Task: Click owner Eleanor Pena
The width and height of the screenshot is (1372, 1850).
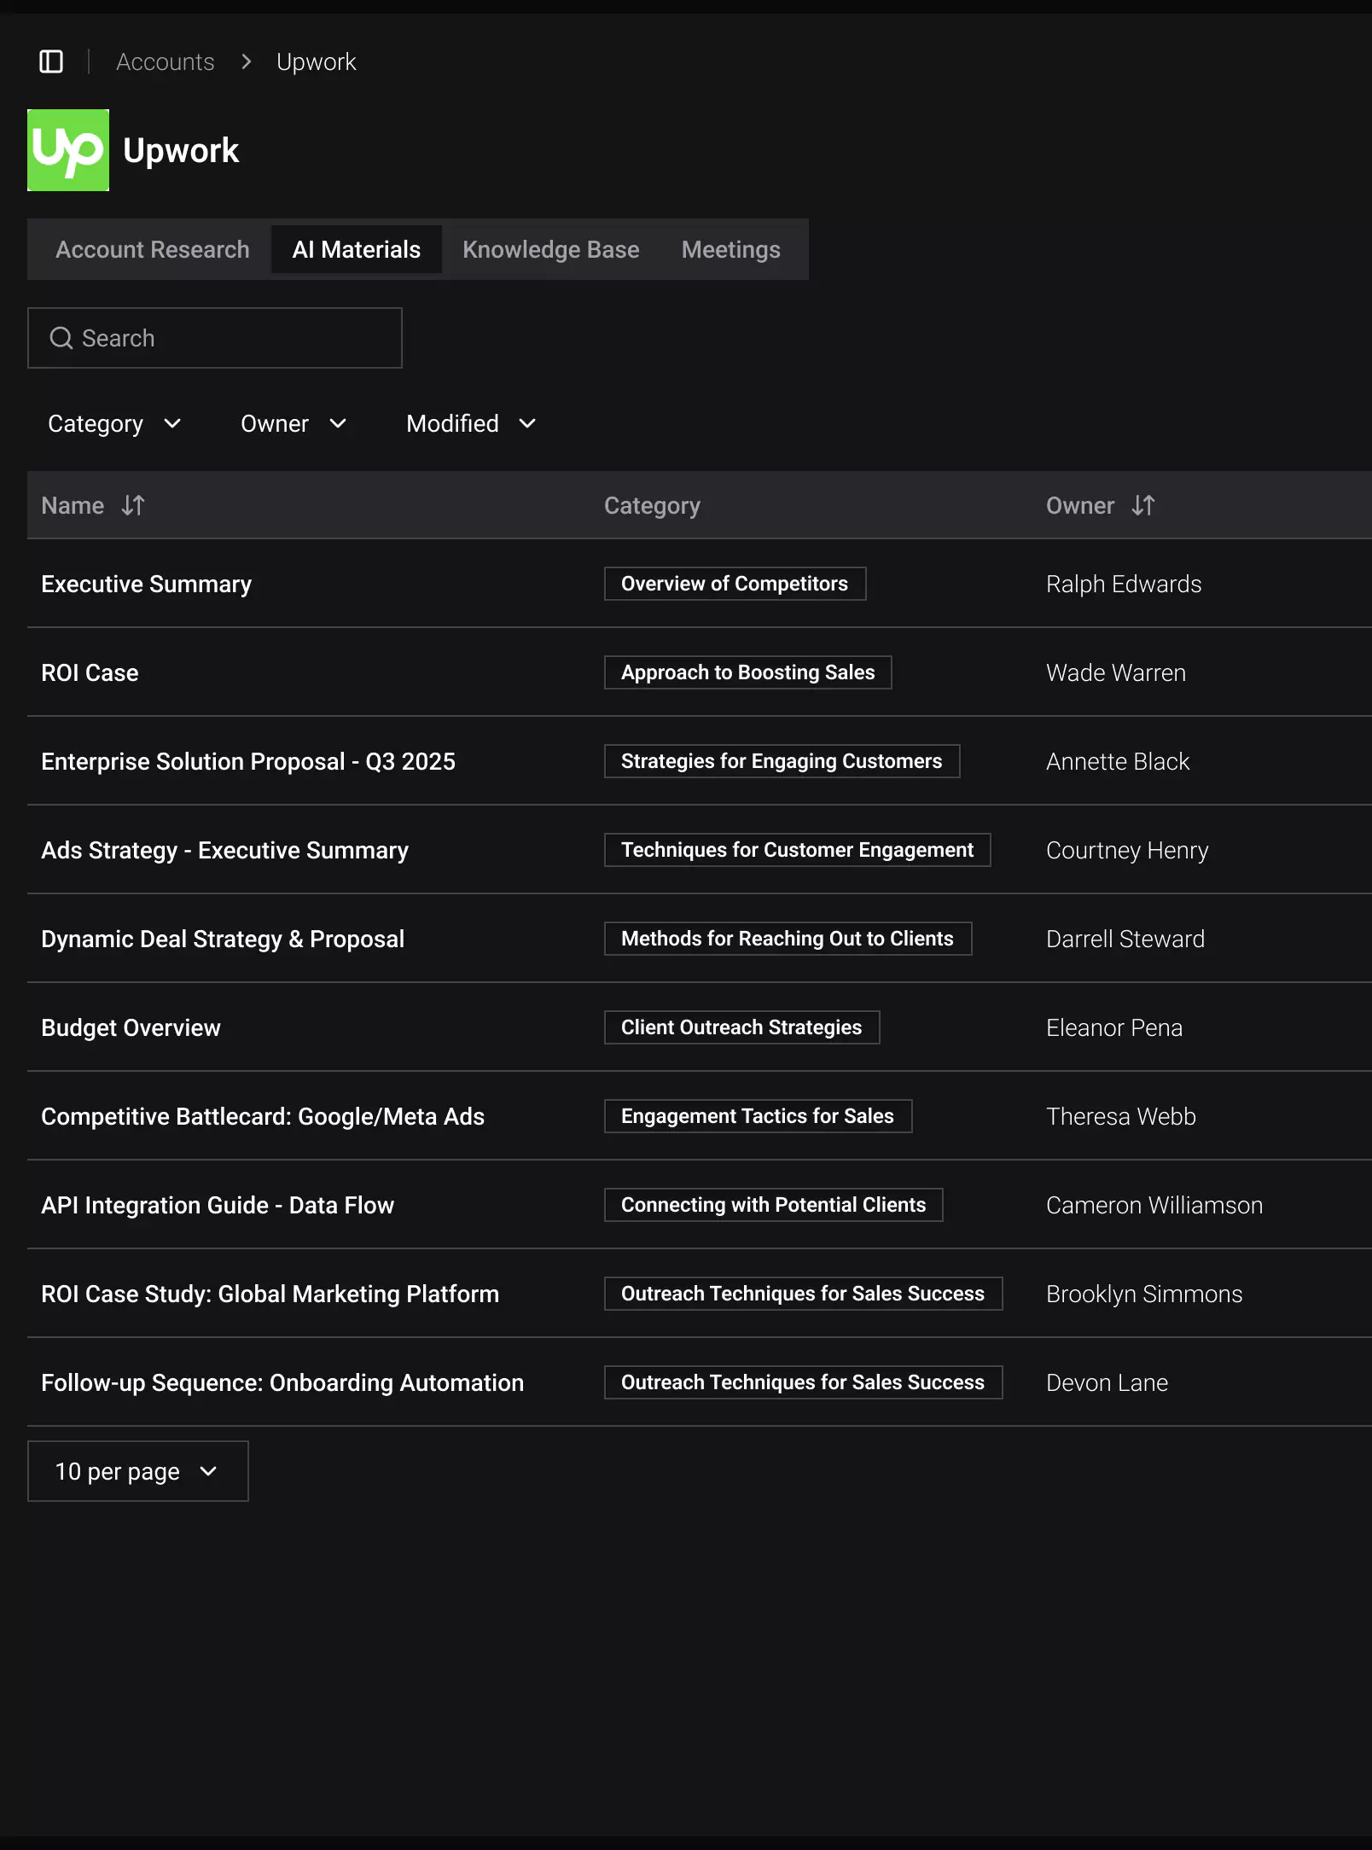Action: (x=1114, y=1027)
